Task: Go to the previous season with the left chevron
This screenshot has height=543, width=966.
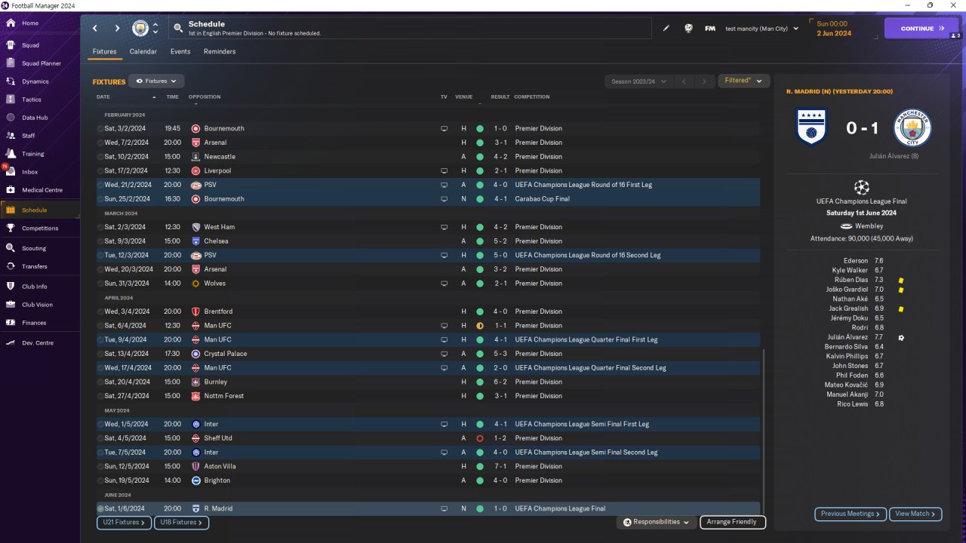Action: tap(684, 81)
